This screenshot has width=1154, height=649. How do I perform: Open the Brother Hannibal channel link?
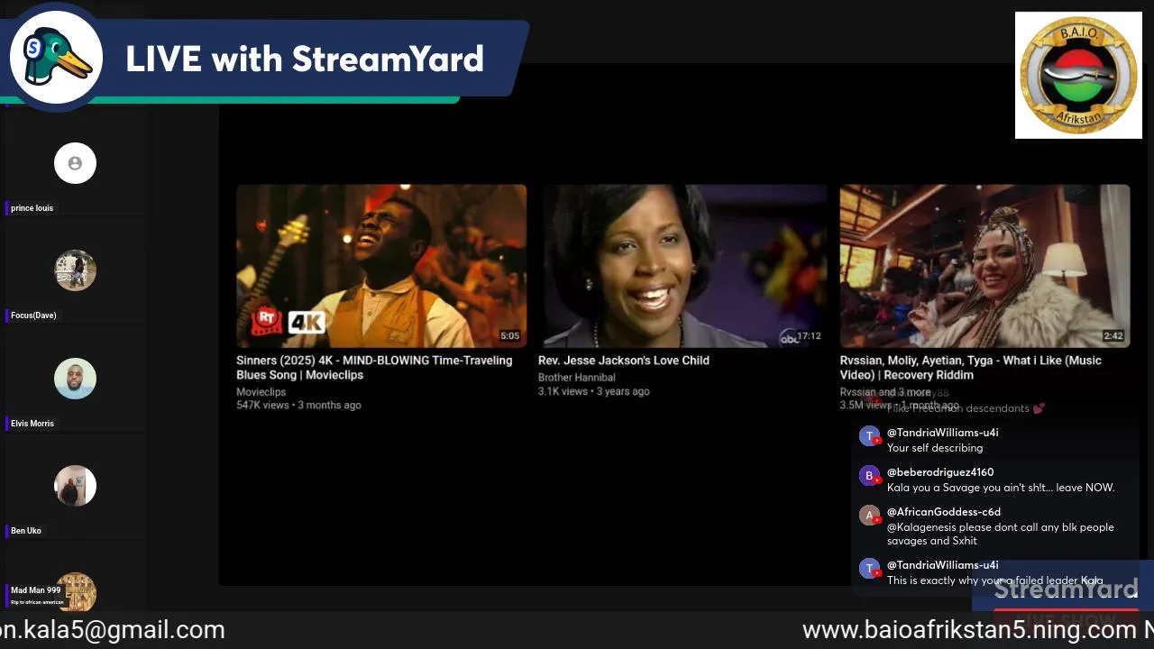(x=577, y=378)
